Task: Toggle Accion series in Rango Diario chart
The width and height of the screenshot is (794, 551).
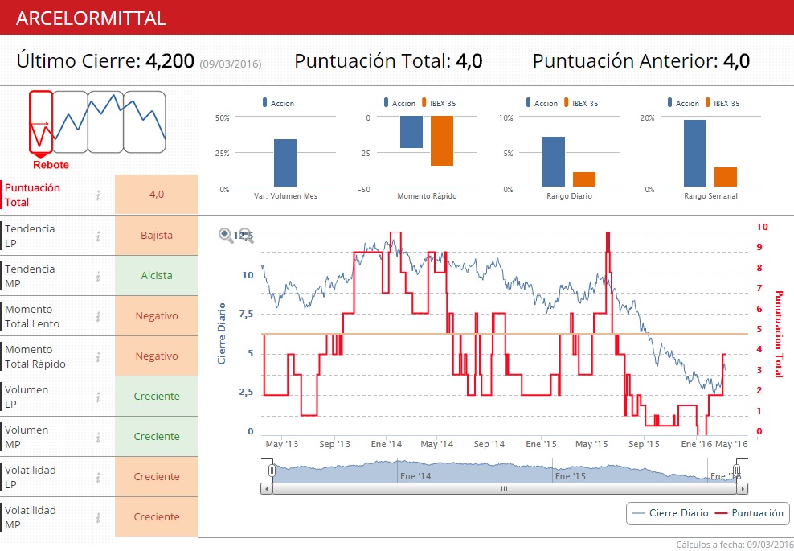Action: [x=542, y=103]
